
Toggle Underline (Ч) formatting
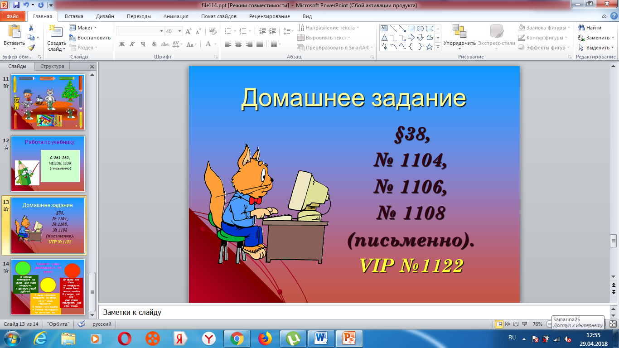tap(143, 44)
